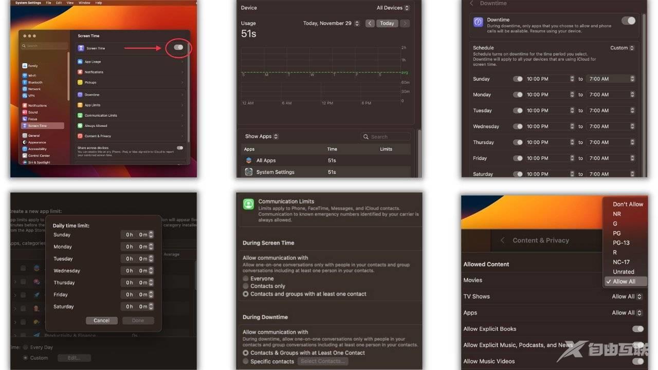The height and width of the screenshot is (370, 658).
Task: Open Wi-Fi icon in Settings sidebar
Action: point(25,76)
